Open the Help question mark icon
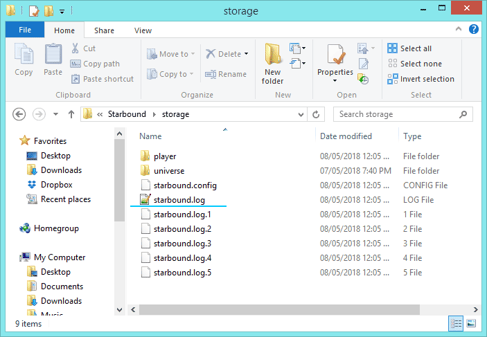487x337 pixels. pyautogui.click(x=474, y=29)
